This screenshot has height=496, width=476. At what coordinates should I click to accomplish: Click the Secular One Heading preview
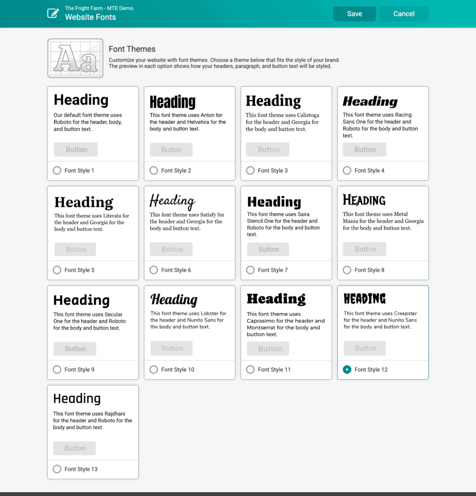tap(81, 300)
